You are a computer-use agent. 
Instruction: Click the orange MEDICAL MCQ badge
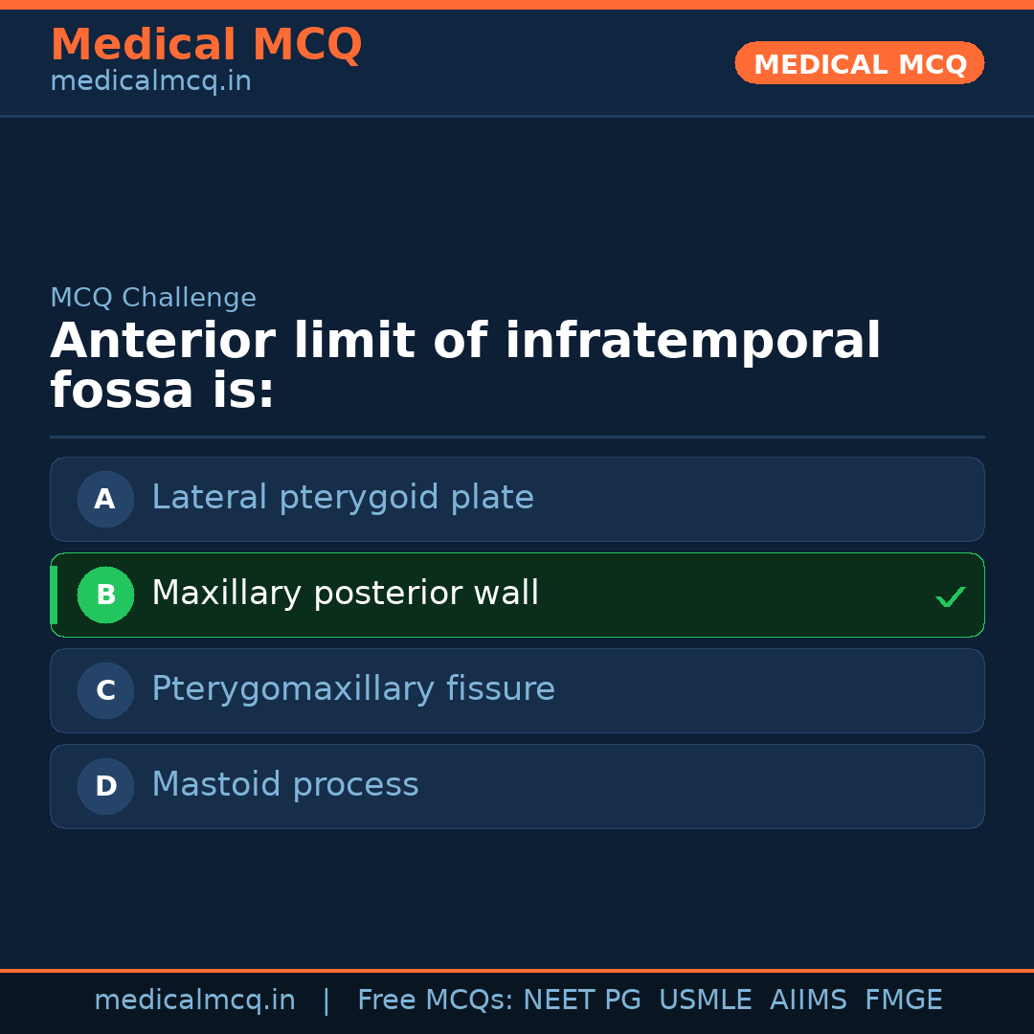[x=859, y=63]
